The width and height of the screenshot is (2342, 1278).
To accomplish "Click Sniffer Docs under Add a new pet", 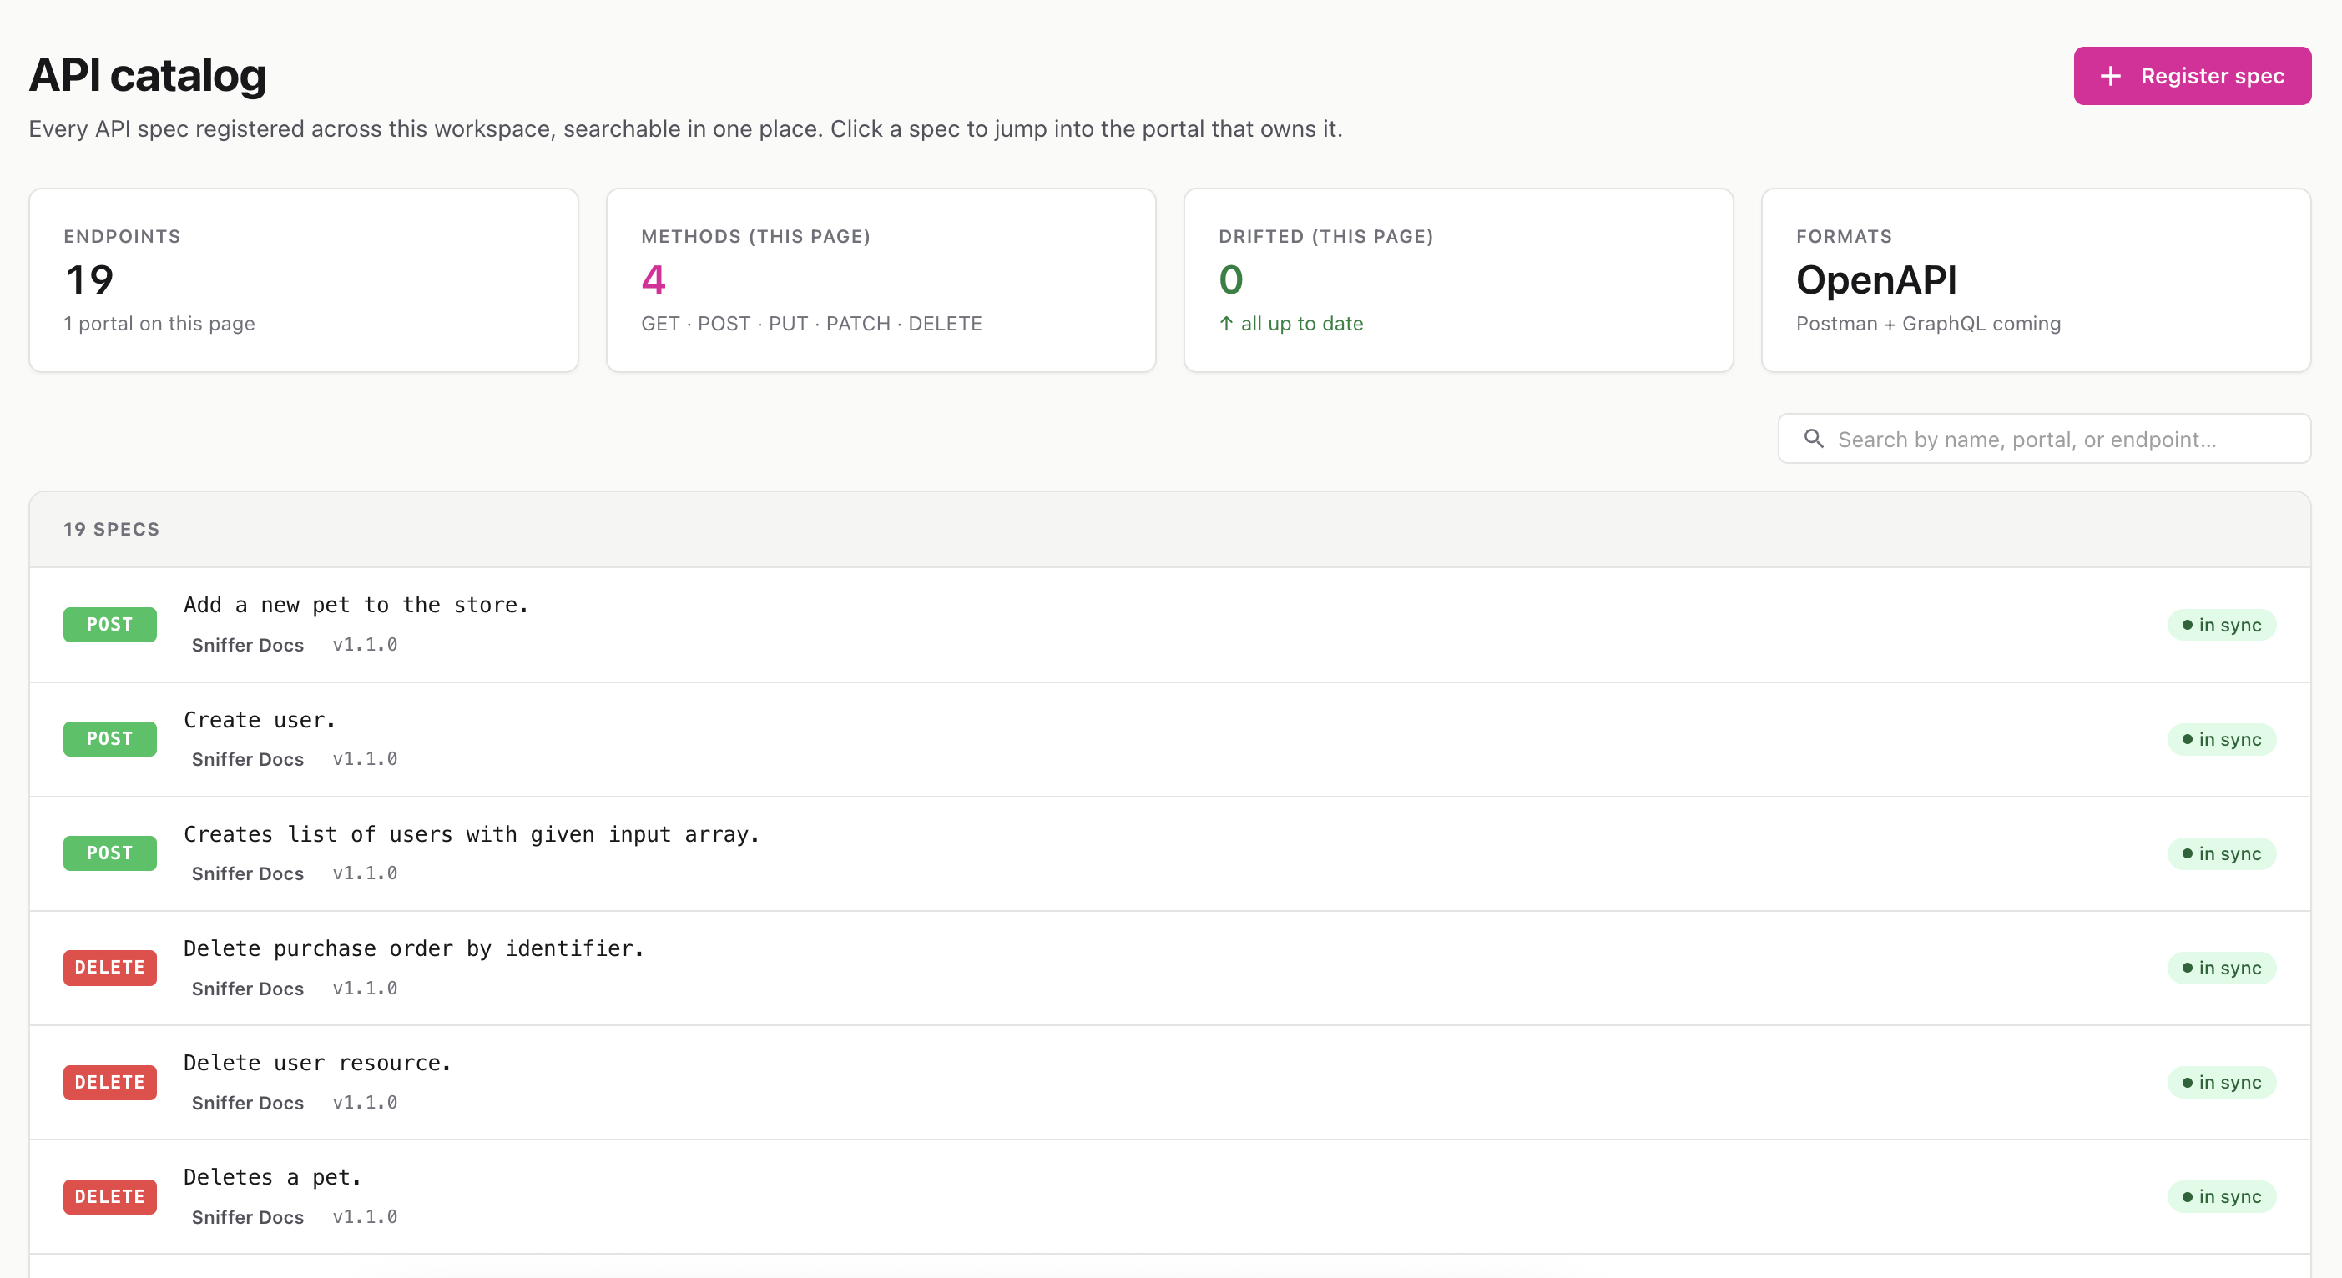I will click(x=247, y=646).
